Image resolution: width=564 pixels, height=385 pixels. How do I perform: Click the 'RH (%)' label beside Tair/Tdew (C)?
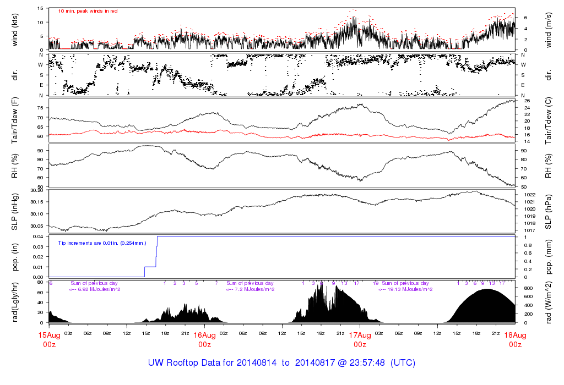(x=548, y=166)
